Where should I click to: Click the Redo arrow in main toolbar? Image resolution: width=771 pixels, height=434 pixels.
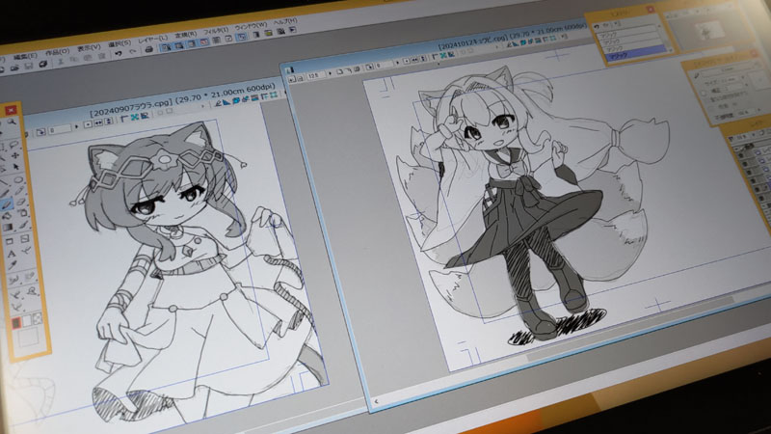(132, 52)
